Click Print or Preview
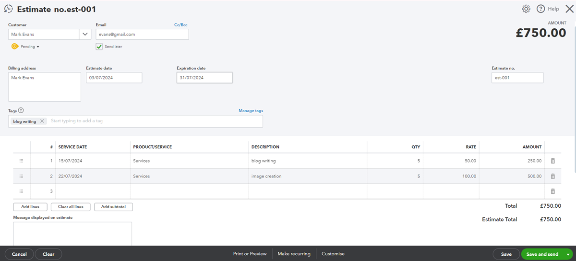576x261 pixels. [x=250, y=254]
